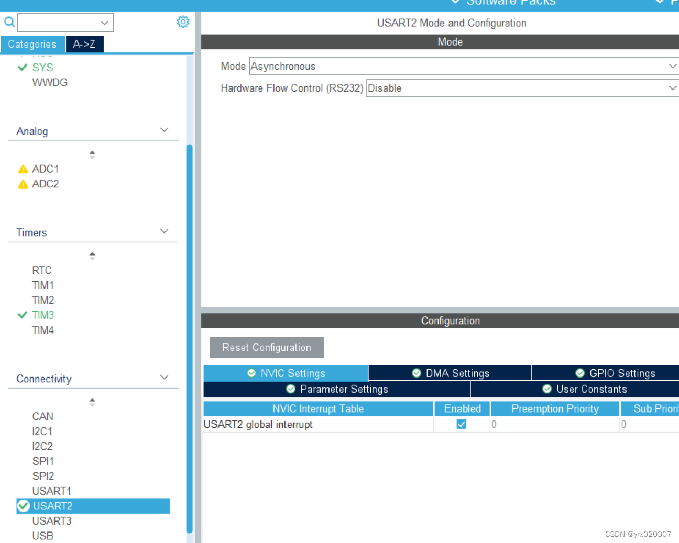Image resolution: width=679 pixels, height=543 pixels.
Task: Select SPI2 under Connectivity
Action: point(43,476)
